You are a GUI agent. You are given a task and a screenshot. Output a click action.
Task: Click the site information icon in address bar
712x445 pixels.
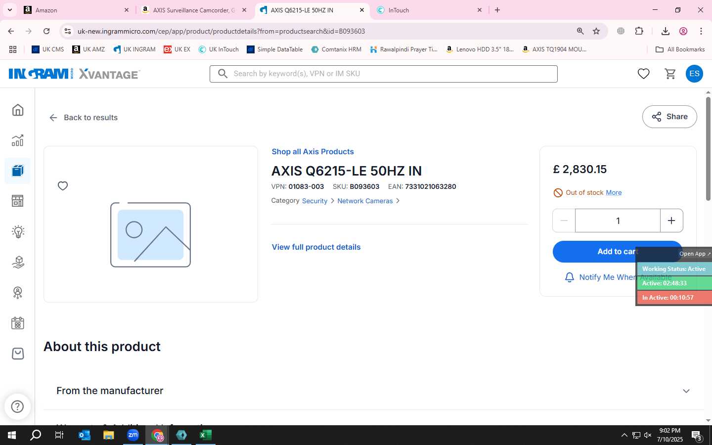[68, 31]
